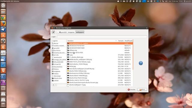Open the system settings wrench launcher icon
The height and width of the screenshot is (108, 192).
(x=3, y=53)
